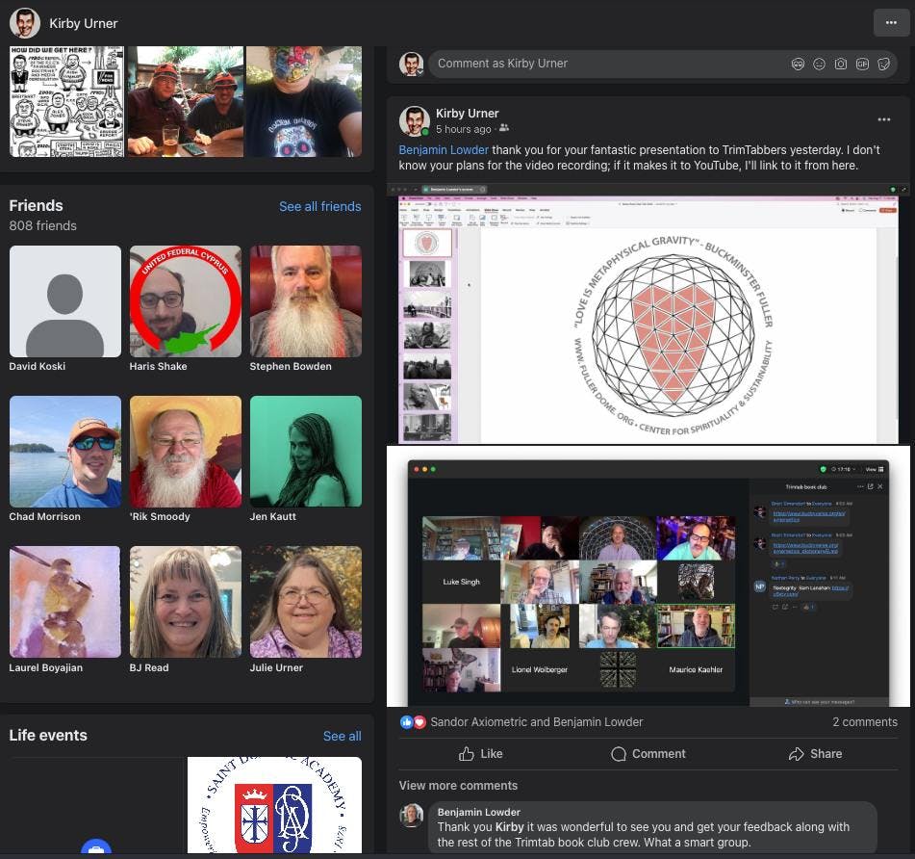The width and height of the screenshot is (915, 859).
Task: Click the 808 friends count
Action: point(43,226)
